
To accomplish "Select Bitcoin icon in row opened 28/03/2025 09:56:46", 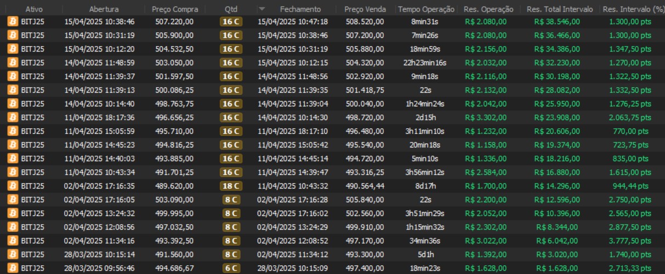I will (x=12, y=268).
